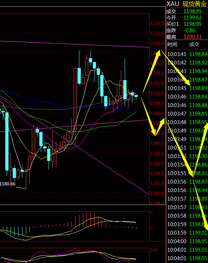Screen dimensions: 208x263
Task: Click the 1198.0 price axis label
Action: click(x=157, y=103)
